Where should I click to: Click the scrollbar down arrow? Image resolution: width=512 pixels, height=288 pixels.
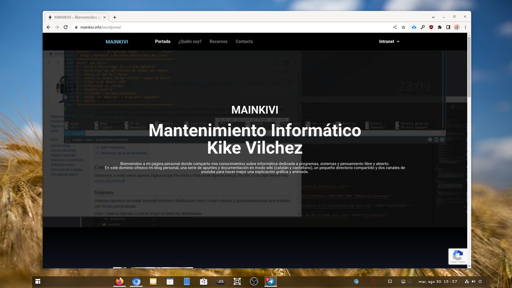click(x=469, y=266)
